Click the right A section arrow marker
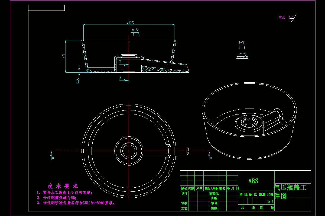The height and width of the screenshot is (216, 325). pos(210,156)
